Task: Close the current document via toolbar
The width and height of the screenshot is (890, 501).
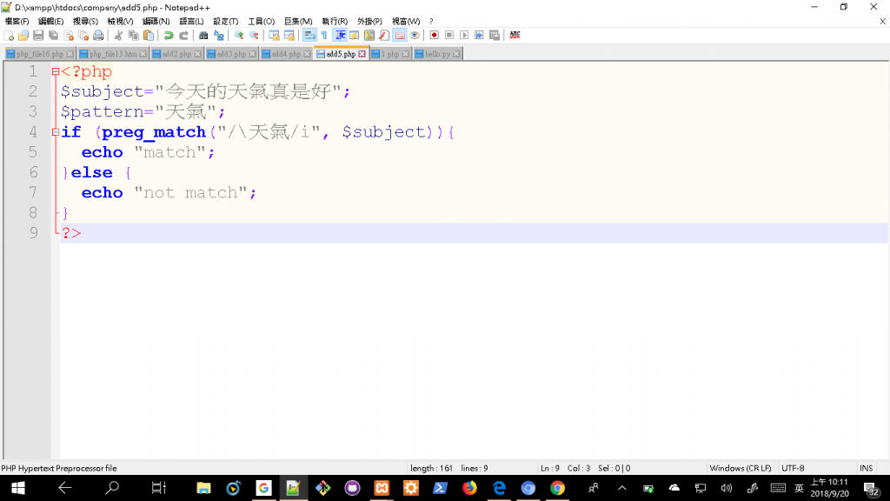Action: tap(69, 35)
